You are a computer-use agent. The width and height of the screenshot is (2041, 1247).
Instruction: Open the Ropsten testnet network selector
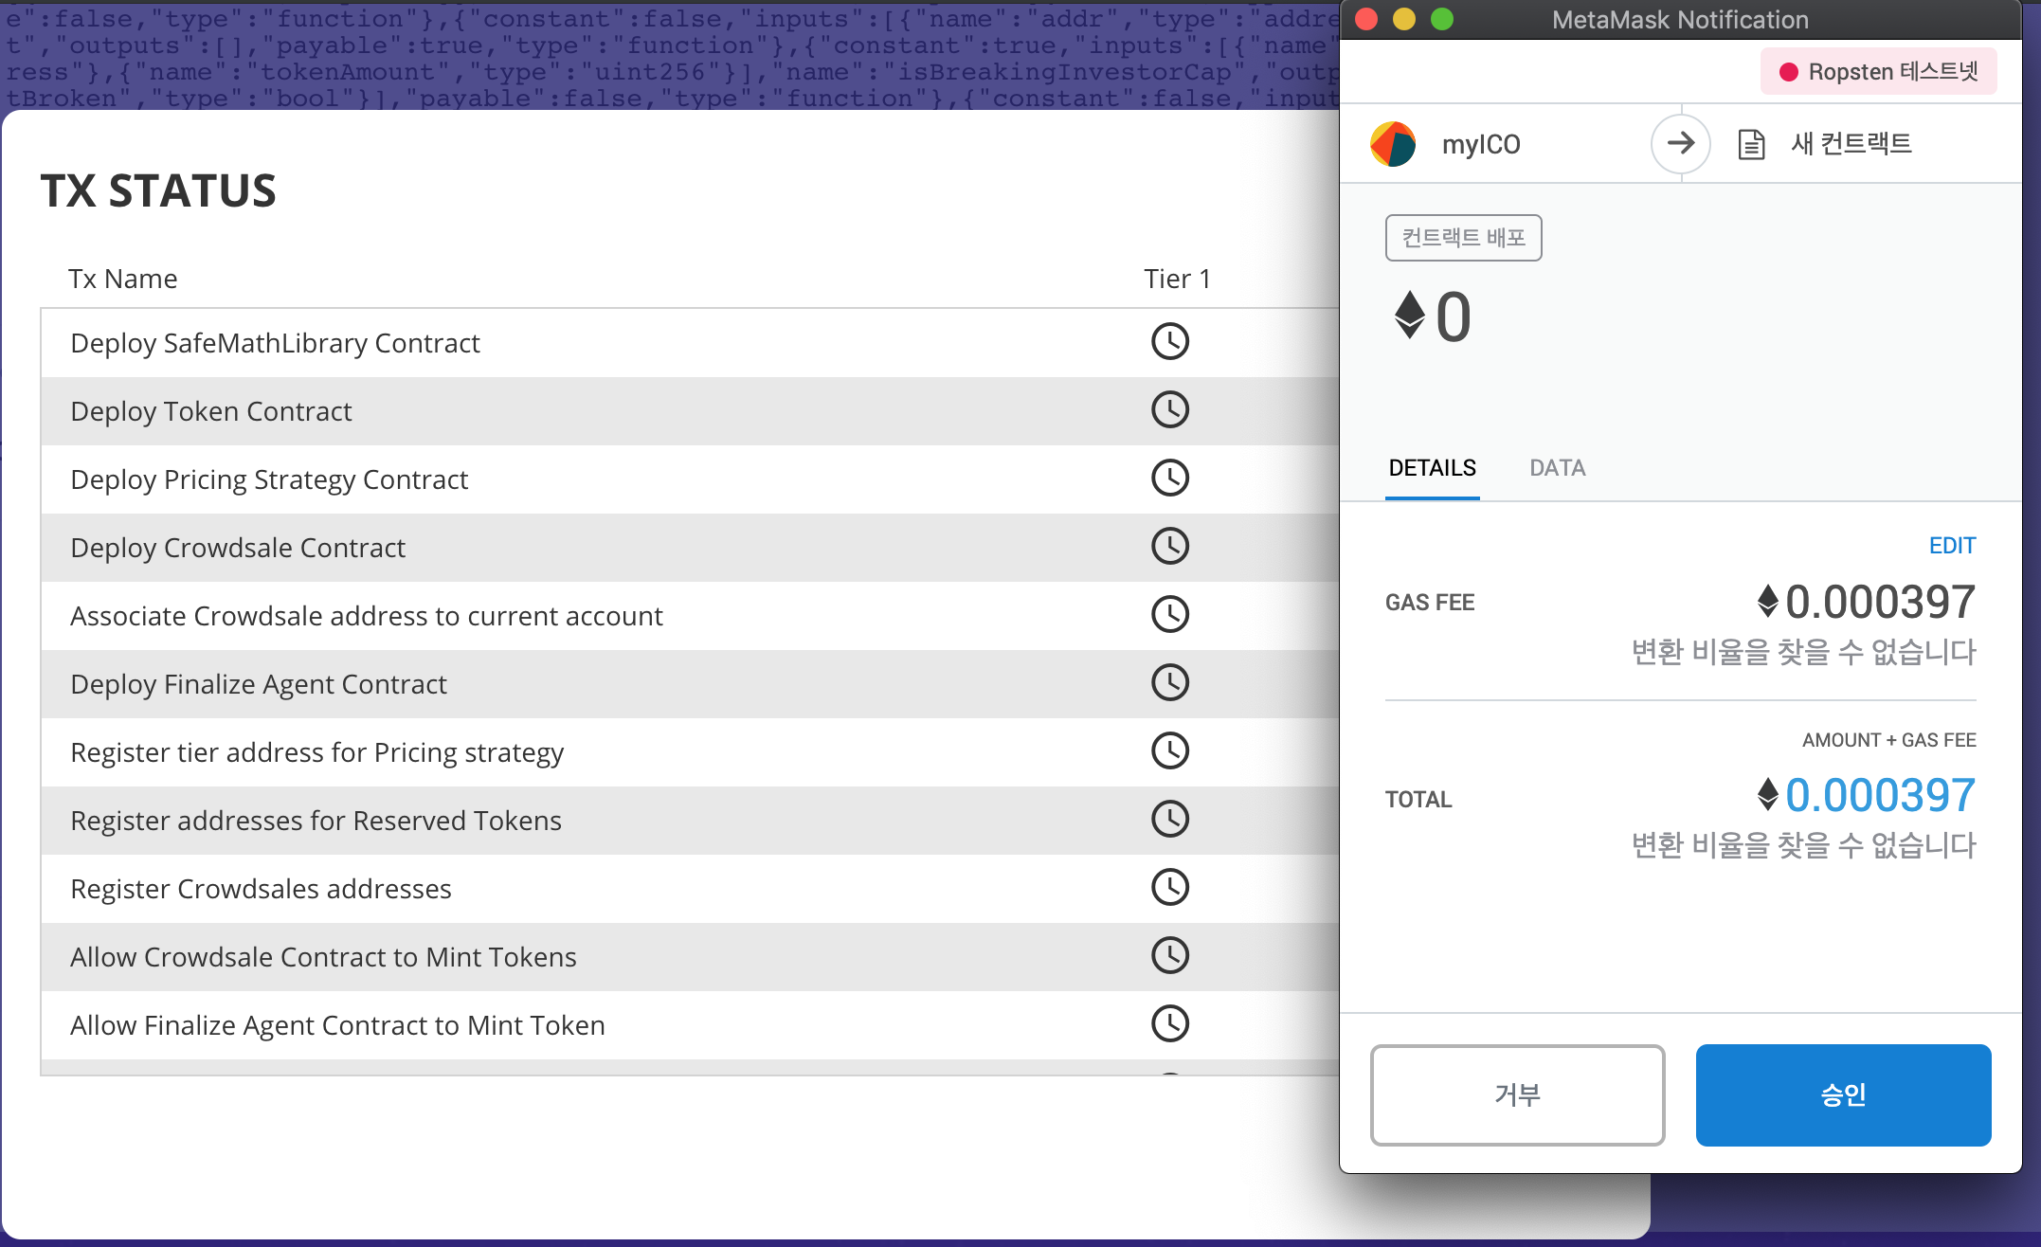coord(1878,72)
